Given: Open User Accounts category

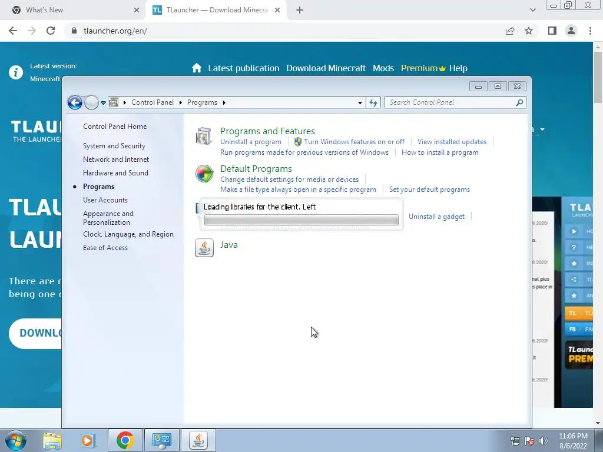Looking at the screenshot, I should point(105,200).
